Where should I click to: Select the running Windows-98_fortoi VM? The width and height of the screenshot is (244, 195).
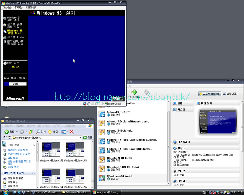[132, 178]
